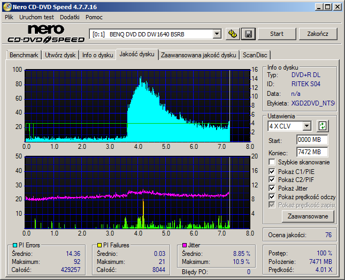The width and height of the screenshot is (345, 280).
Task: Click the green refresh speed icon
Action: 323,126
